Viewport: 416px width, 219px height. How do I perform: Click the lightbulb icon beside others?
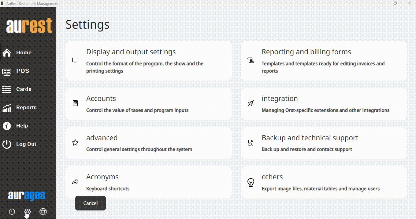(251, 182)
